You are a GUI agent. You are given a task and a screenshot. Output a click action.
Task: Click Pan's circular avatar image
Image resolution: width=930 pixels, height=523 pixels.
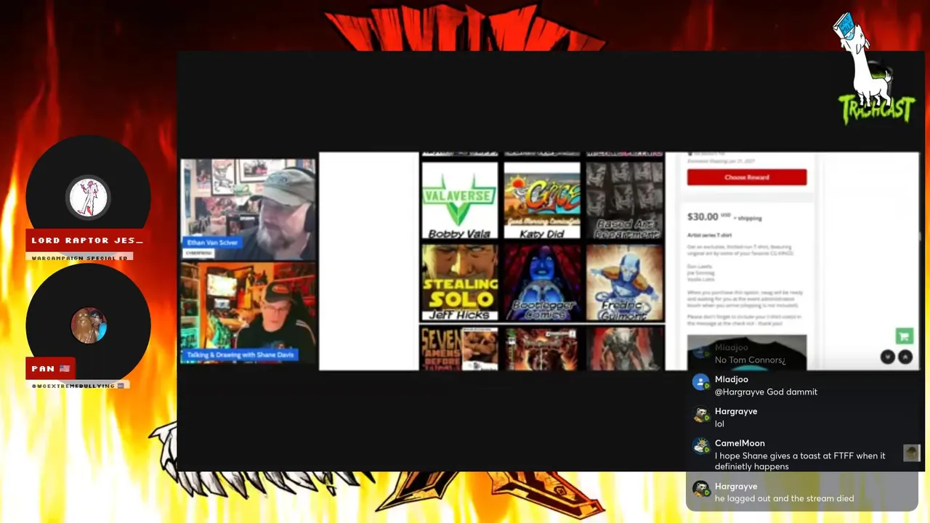89,325
